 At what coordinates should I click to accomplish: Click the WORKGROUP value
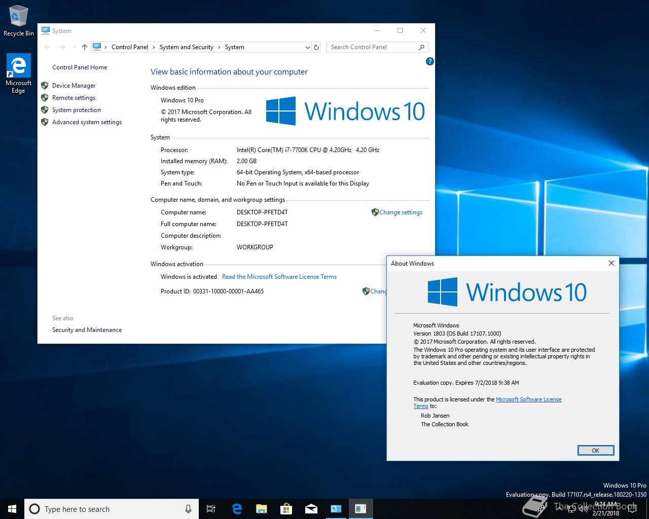pos(255,247)
